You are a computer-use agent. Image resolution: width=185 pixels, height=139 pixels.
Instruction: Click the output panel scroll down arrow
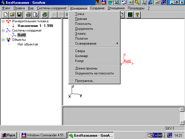(x=182, y=123)
